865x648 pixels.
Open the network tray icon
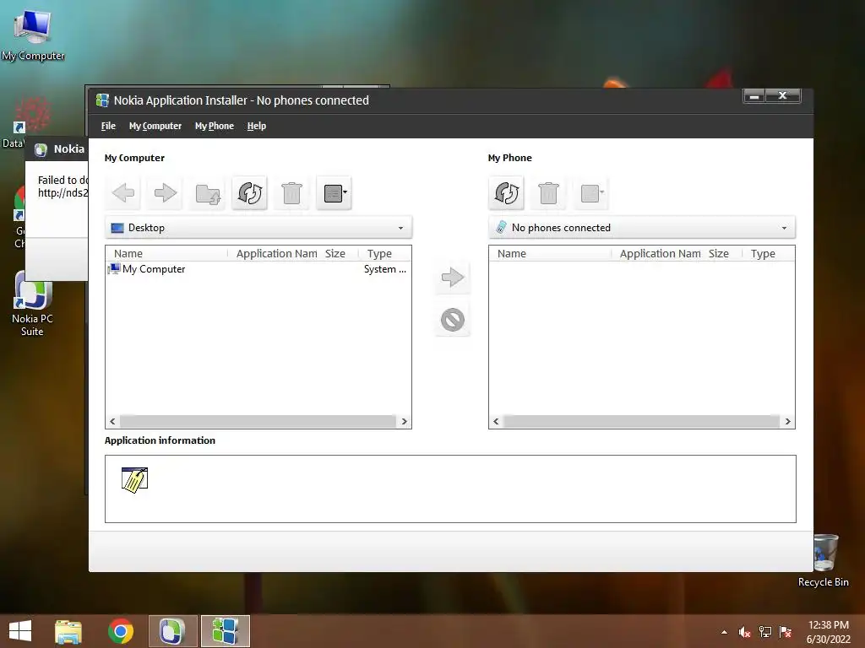coord(765,632)
